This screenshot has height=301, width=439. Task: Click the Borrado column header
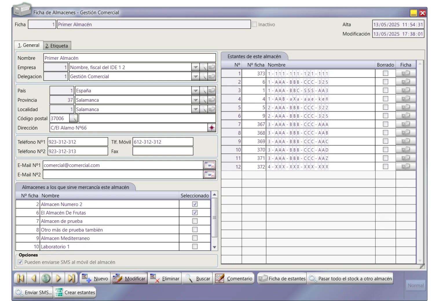(385, 65)
